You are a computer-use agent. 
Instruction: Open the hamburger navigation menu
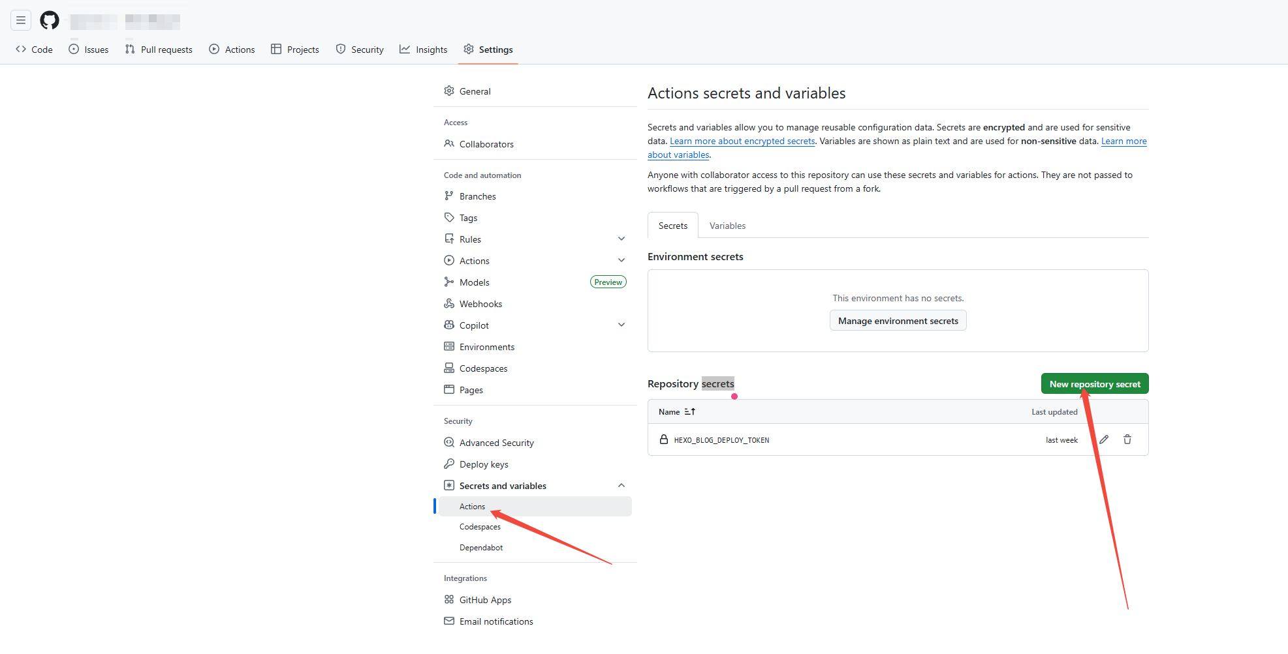click(x=21, y=20)
